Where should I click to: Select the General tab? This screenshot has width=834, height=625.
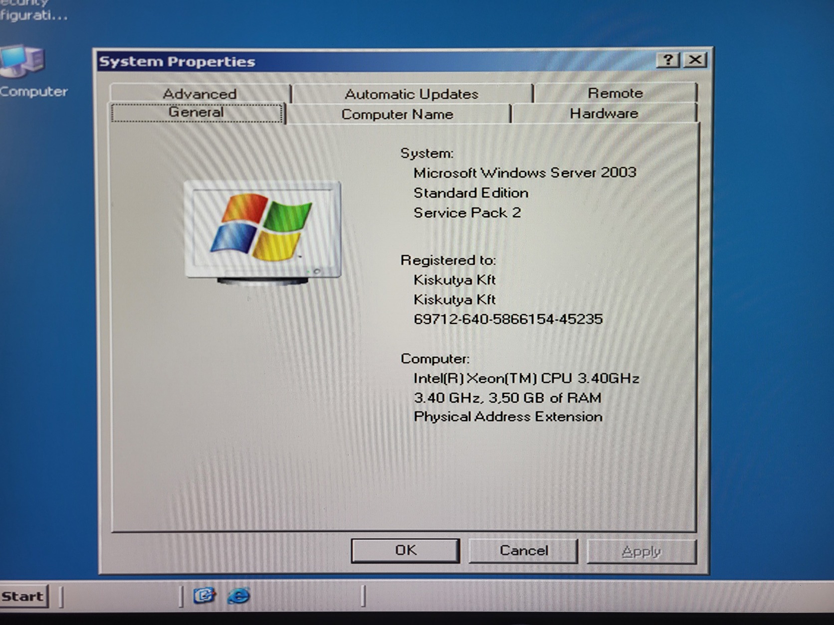tap(197, 112)
